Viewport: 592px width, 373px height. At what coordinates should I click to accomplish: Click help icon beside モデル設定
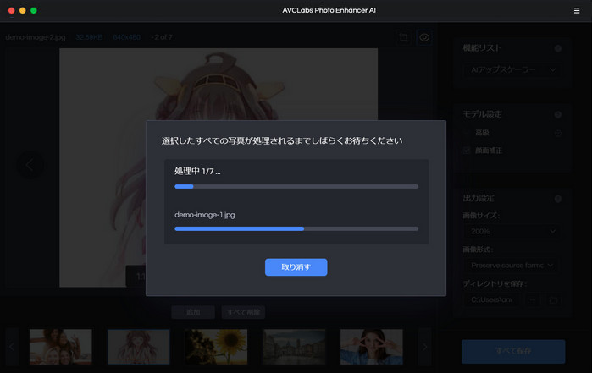(x=557, y=115)
